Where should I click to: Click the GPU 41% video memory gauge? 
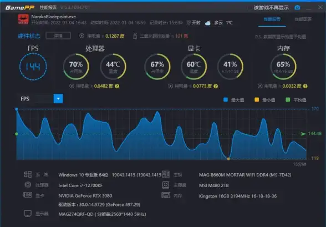click(231, 67)
